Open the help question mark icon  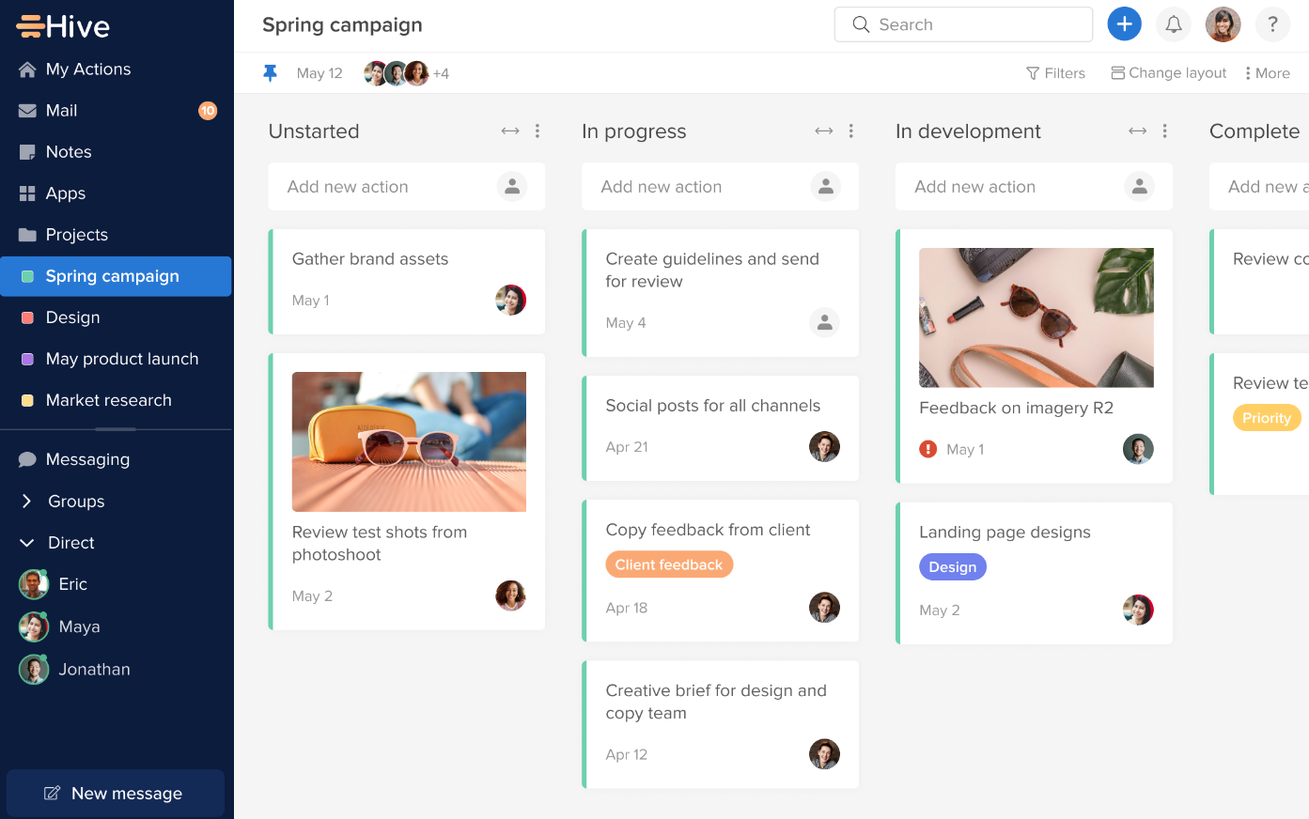click(x=1272, y=24)
